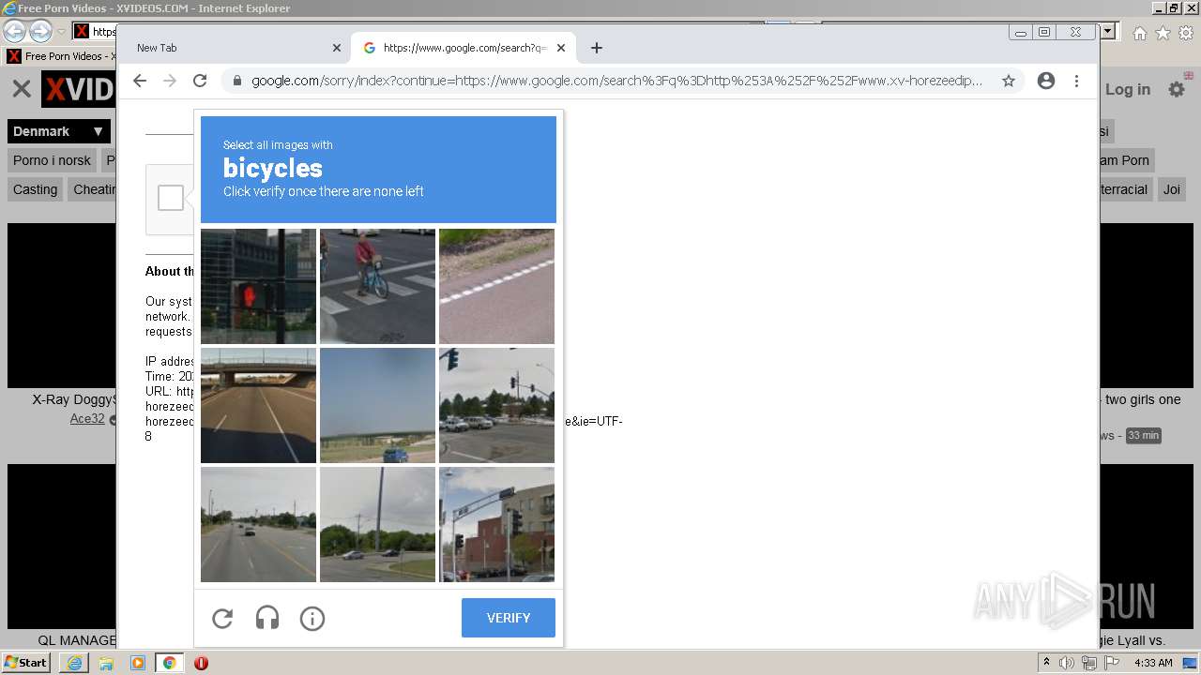The width and height of the screenshot is (1201, 675).
Task: Open Ace32 uploader link
Action: (x=87, y=419)
